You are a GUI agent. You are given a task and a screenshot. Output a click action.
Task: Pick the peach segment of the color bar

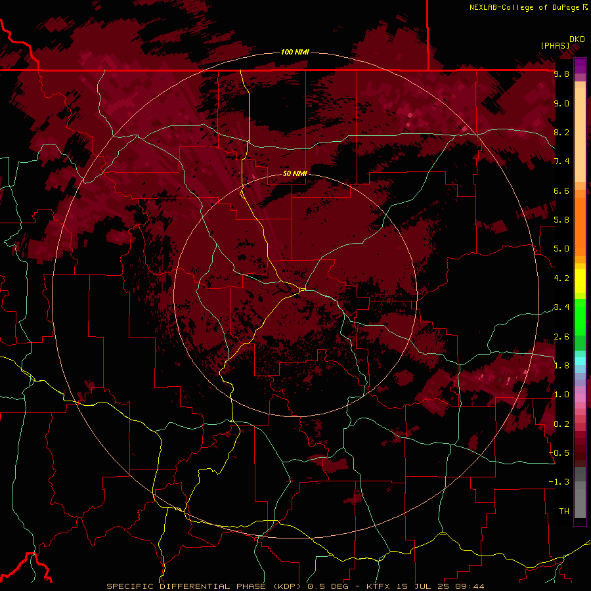tap(580, 136)
